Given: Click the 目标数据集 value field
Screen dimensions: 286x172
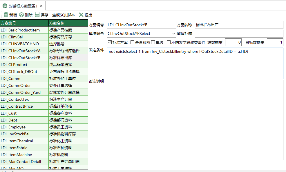Looking at the screenshot, I should click(275, 42).
